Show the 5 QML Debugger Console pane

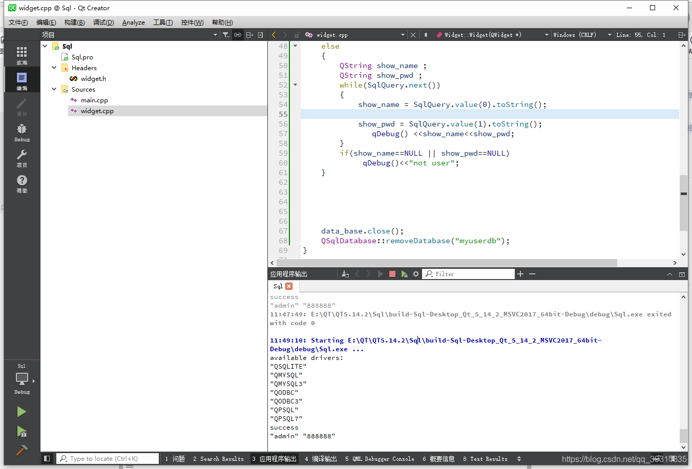coord(380,459)
